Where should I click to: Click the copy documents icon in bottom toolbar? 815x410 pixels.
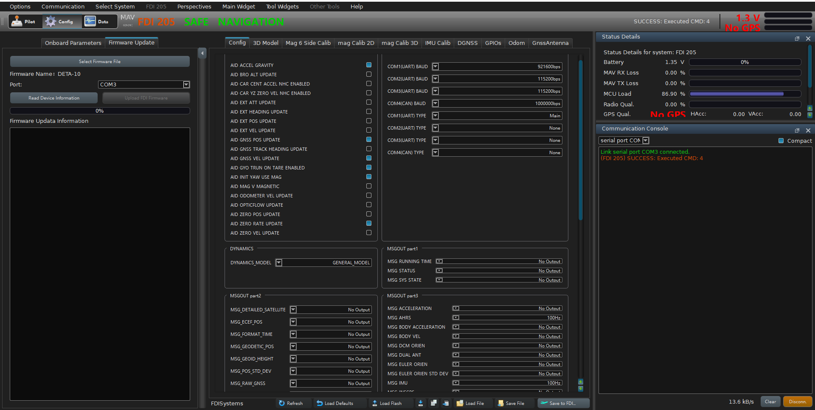click(x=433, y=403)
